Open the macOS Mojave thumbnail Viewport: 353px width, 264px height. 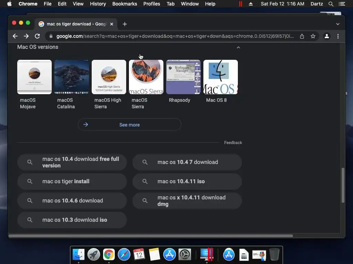[x=34, y=77]
